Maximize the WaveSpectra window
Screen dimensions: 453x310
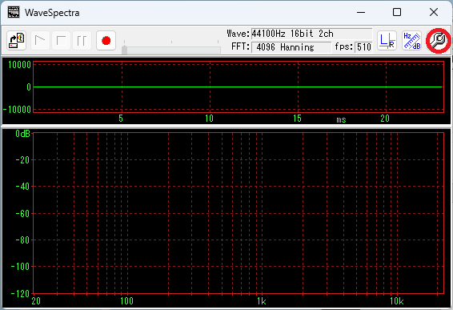(x=397, y=13)
